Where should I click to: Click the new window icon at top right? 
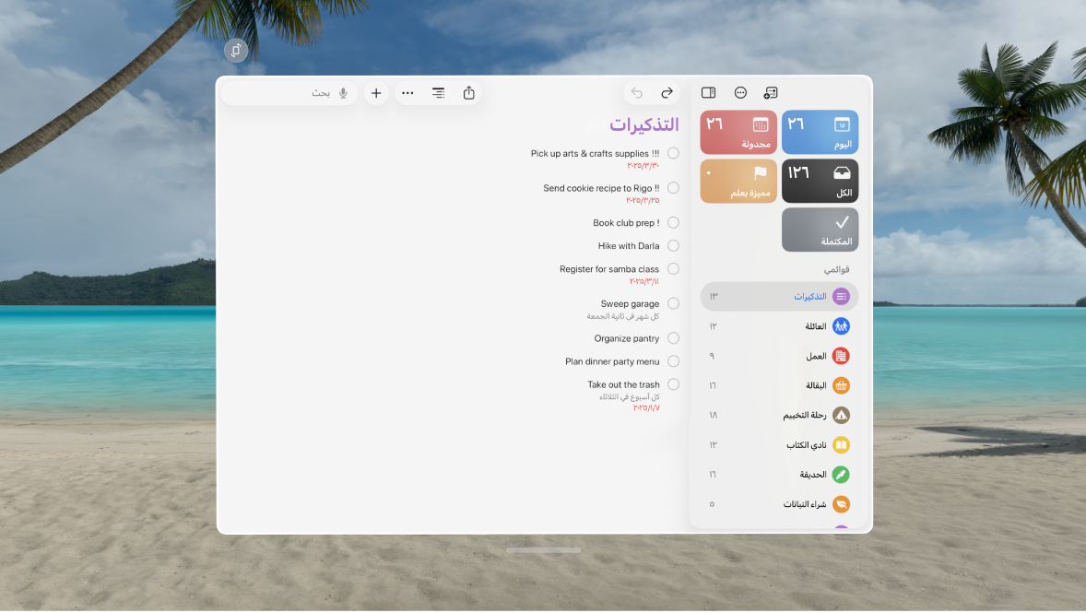coord(771,92)
